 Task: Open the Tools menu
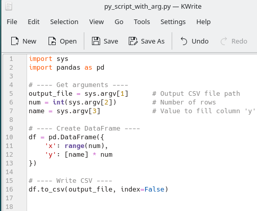(x=142, y=22)
